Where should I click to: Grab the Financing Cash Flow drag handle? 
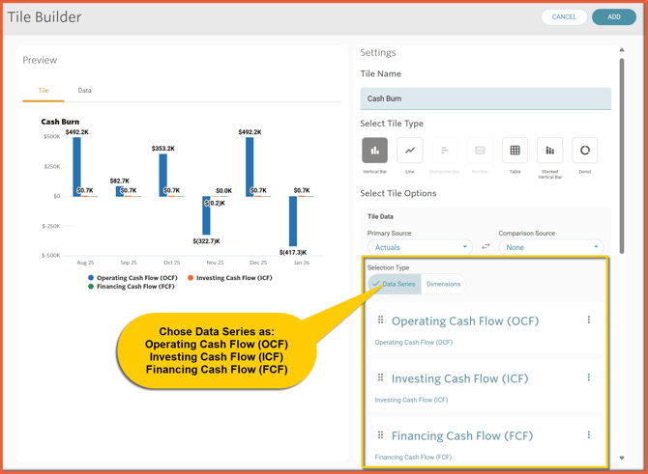click(x=381, y=435)
